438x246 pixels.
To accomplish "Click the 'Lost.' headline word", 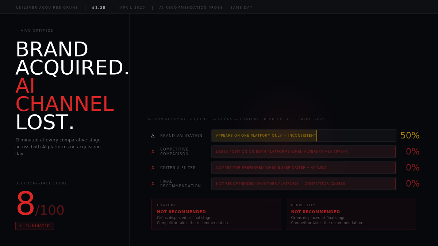I will coord(45,122).
